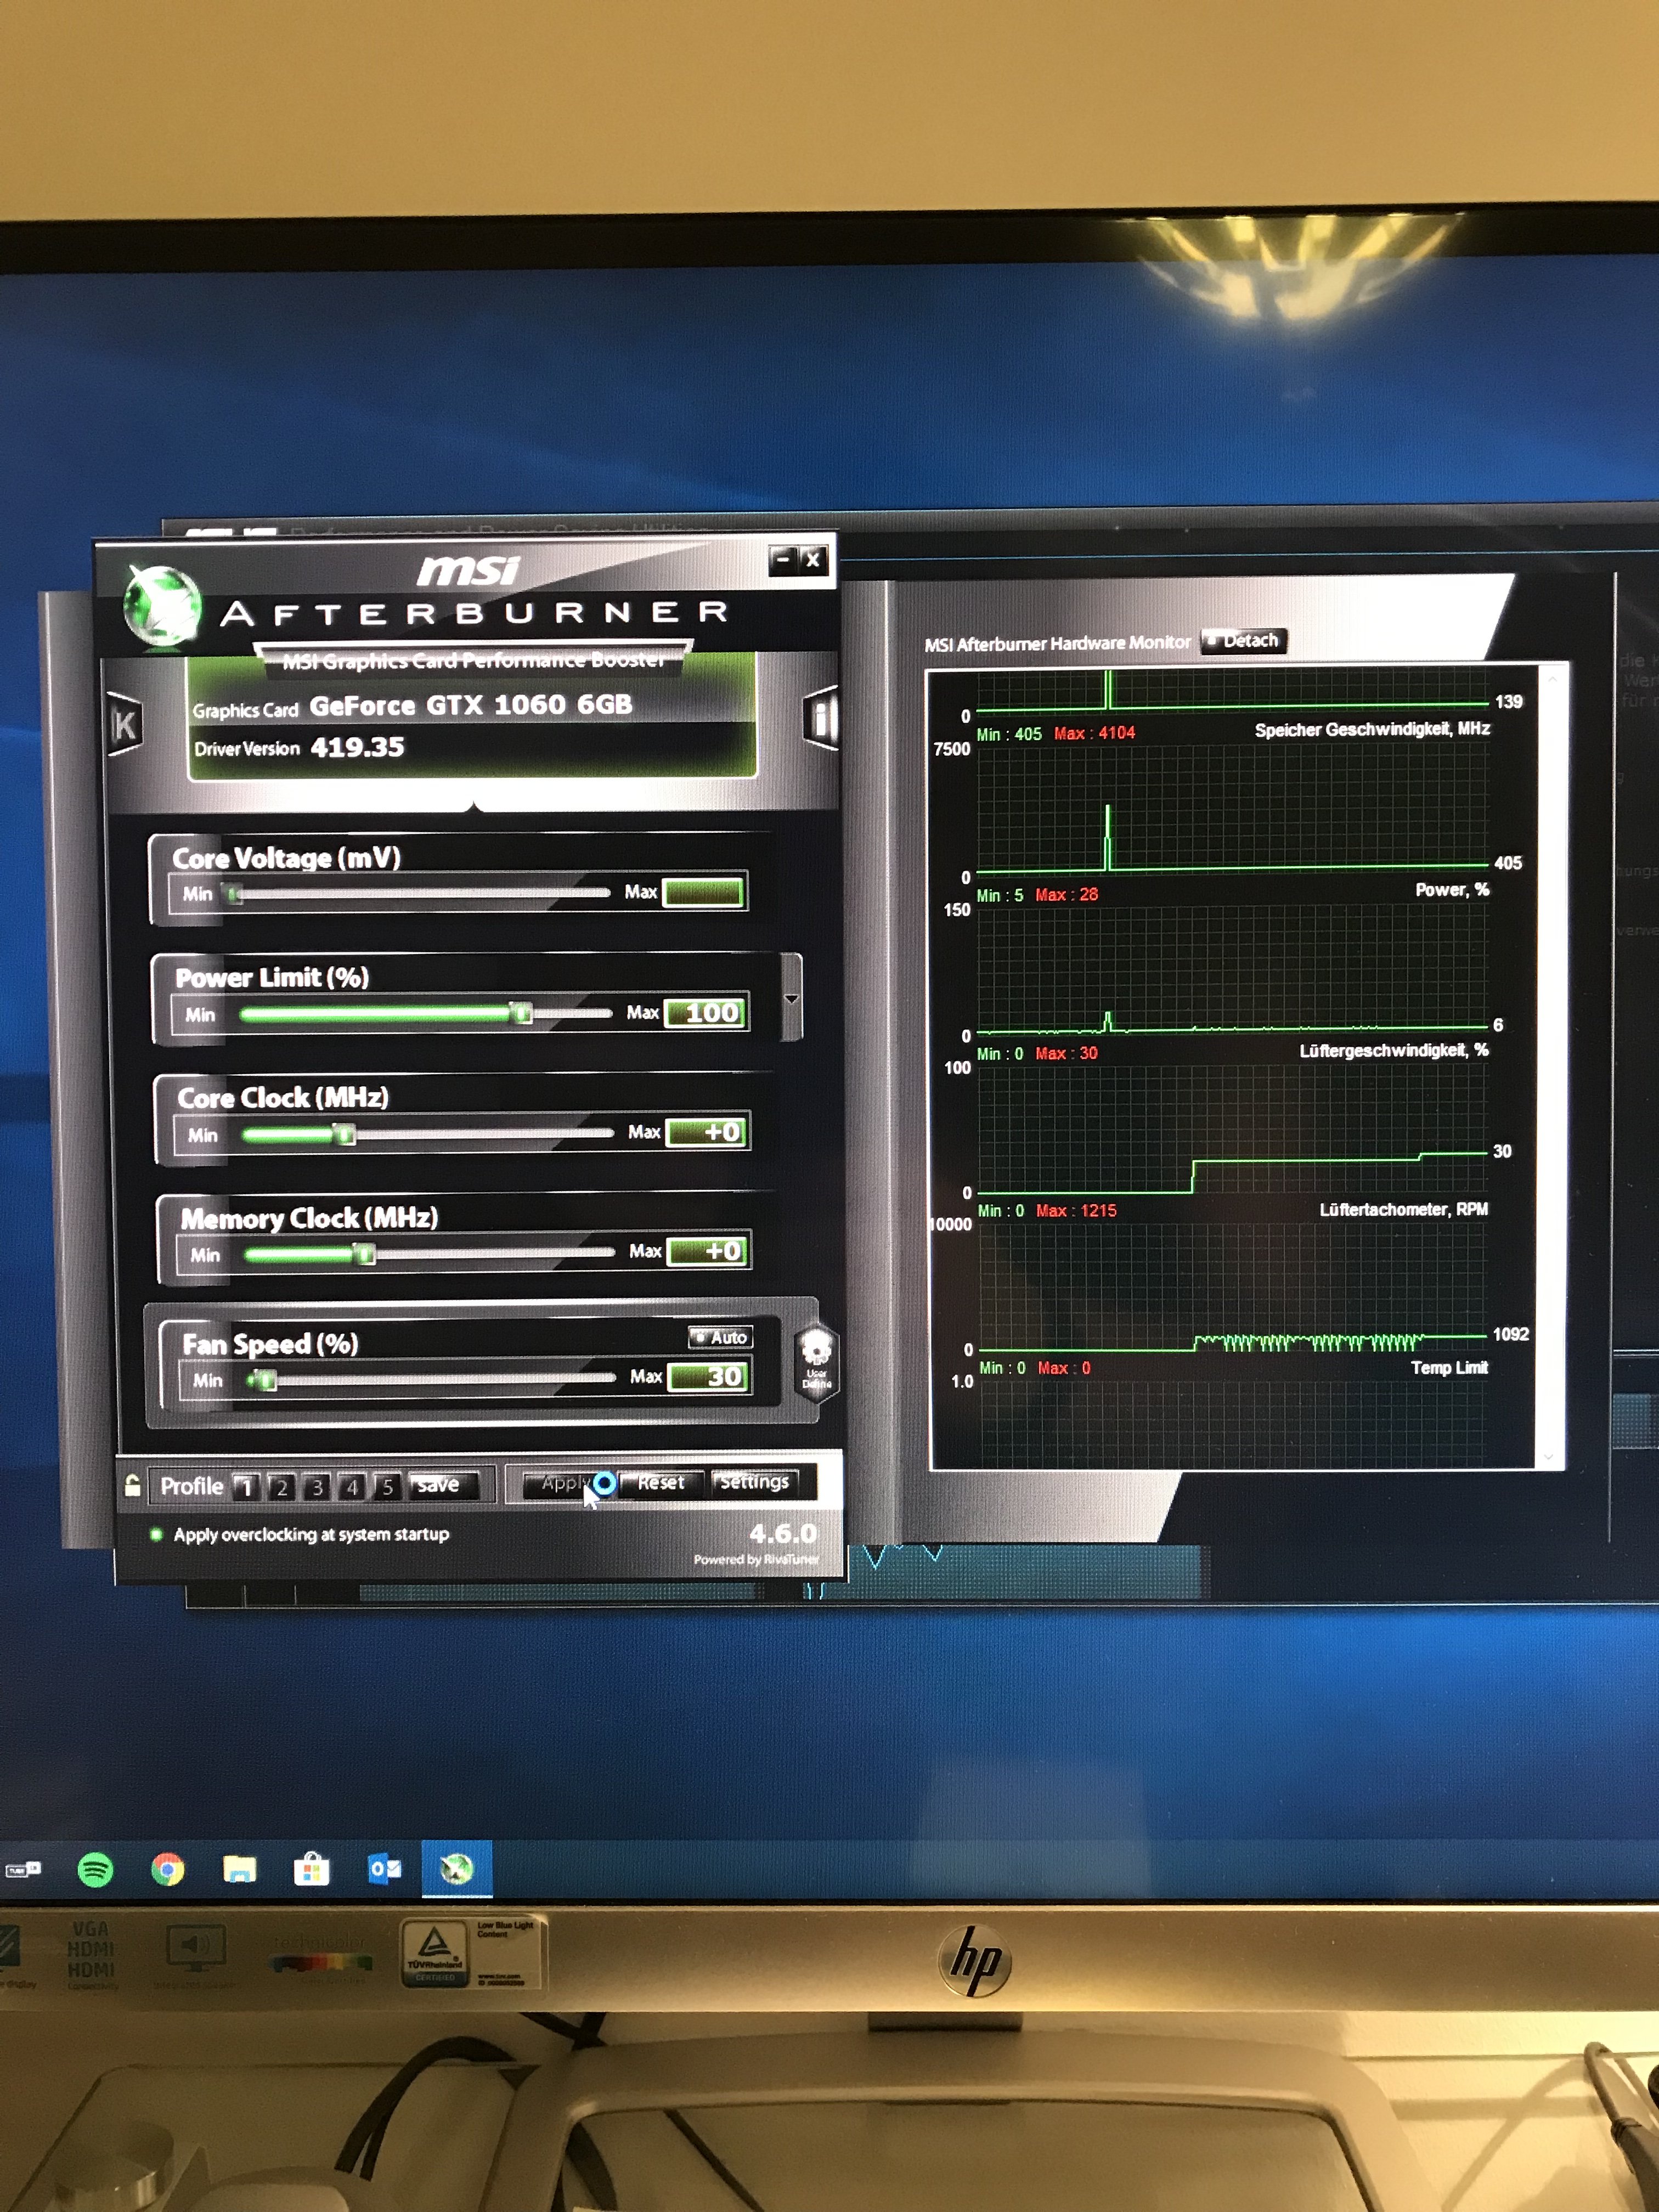Click the Temp Limit graph label
The height and width of the screenshot is (2212, 1659).
click(x=1449, y=1367)
